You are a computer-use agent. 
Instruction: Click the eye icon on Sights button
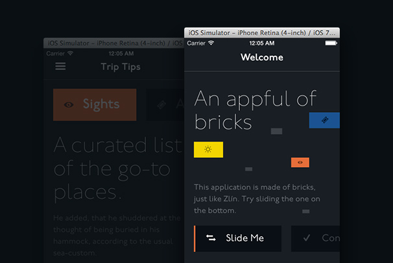69,105
